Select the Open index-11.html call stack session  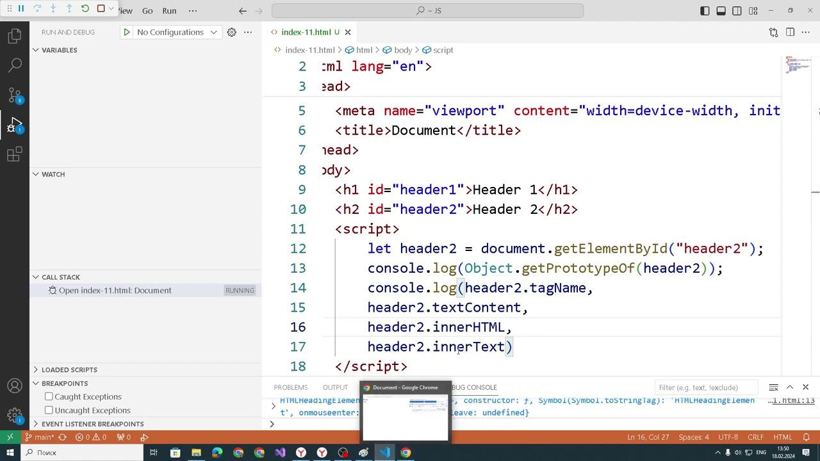tap(147, 291)
